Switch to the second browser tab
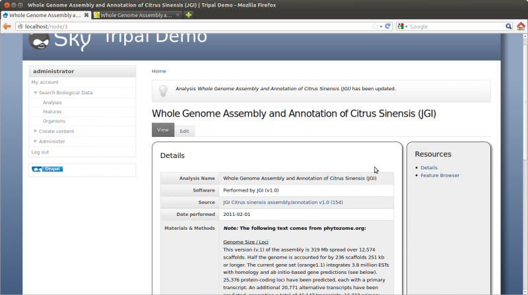This screenshot has width=528, height=295. point(137,14)
